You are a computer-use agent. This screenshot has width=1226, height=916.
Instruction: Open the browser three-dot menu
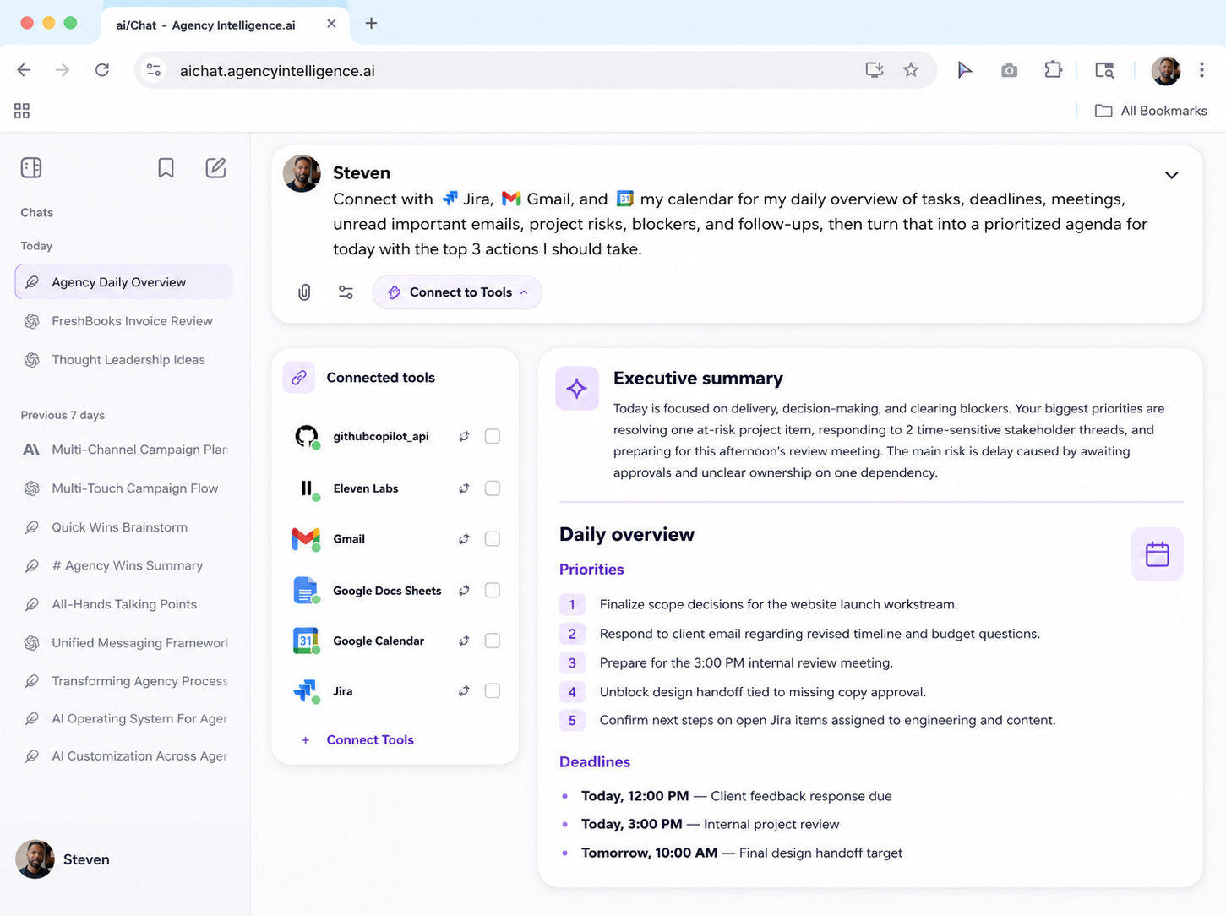(x=1201, y=70)
